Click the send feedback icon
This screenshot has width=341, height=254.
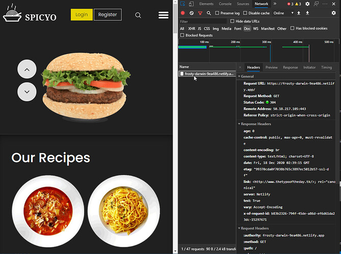(x=316, y=4)
